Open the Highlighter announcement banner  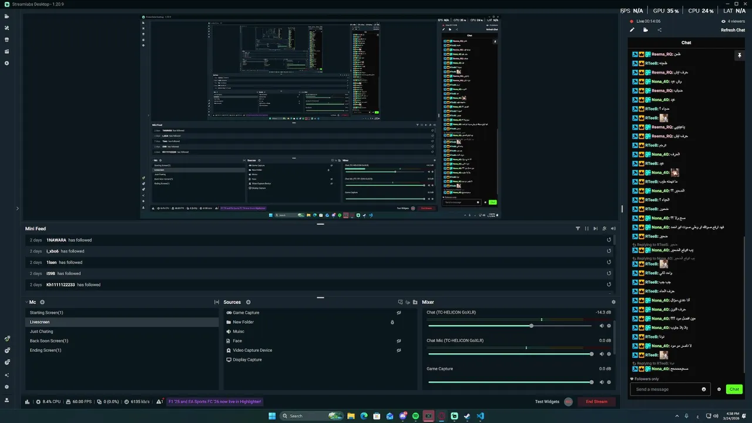(x=215, y=402)
